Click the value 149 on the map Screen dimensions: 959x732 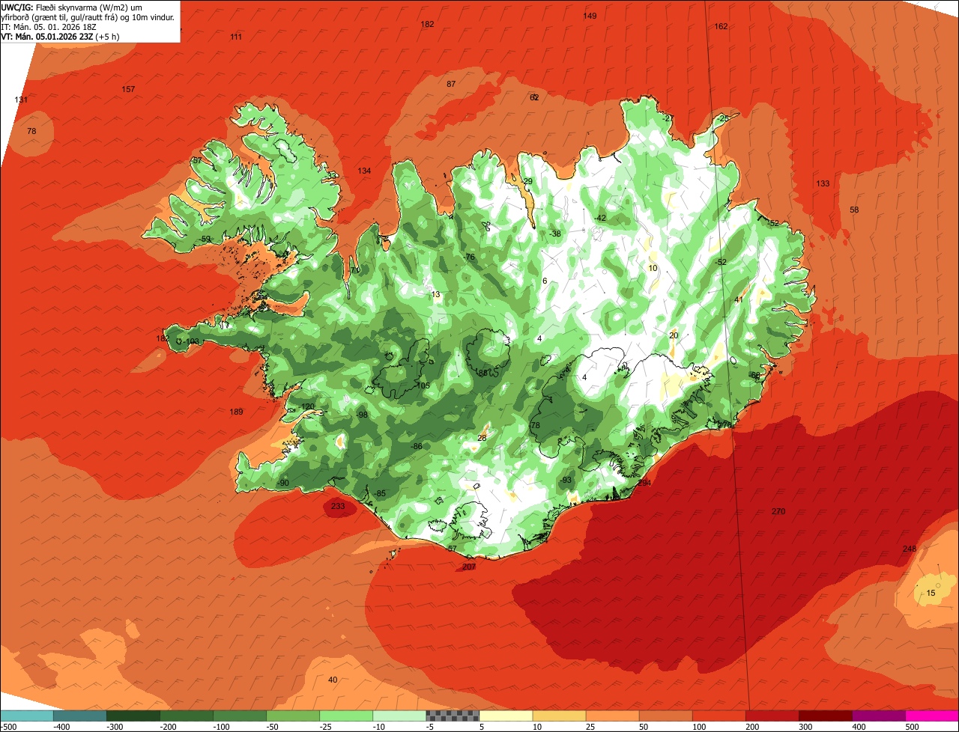coord(590,16)
